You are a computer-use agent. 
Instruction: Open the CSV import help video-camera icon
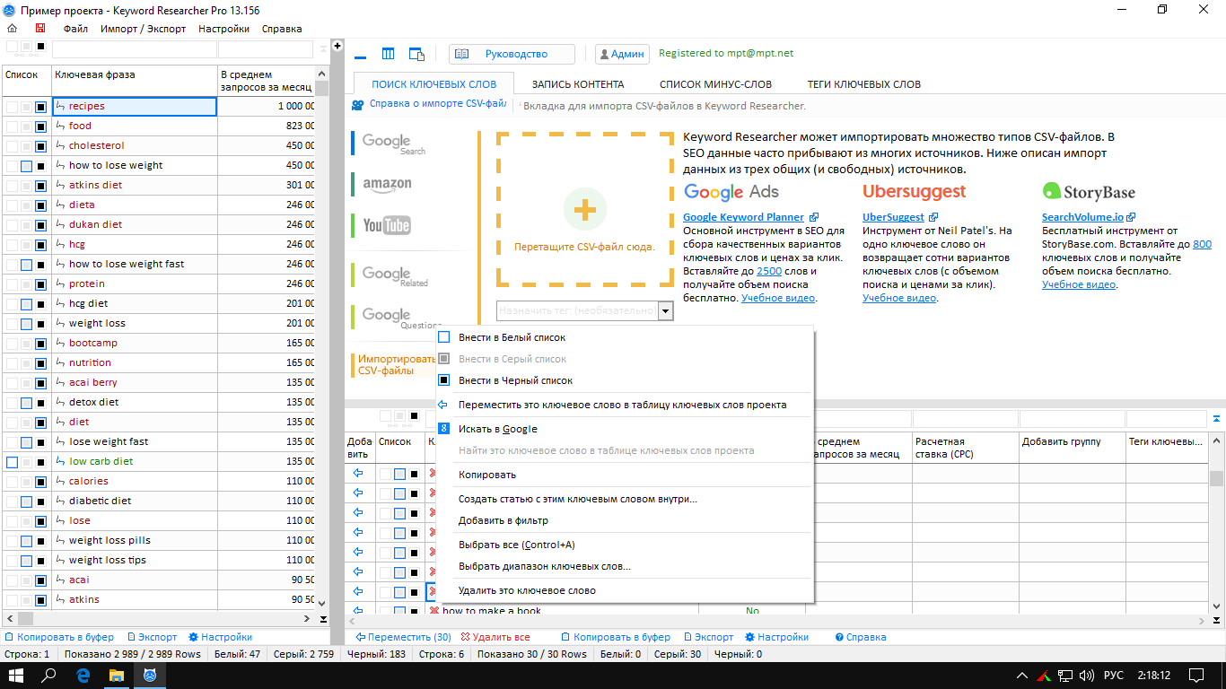pyautogui.click(x=358, y=105)
